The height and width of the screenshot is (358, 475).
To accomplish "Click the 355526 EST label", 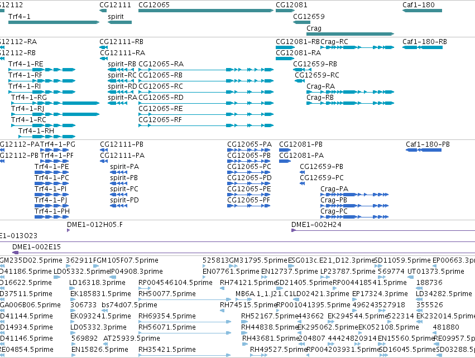I will (x=430, y=305).
